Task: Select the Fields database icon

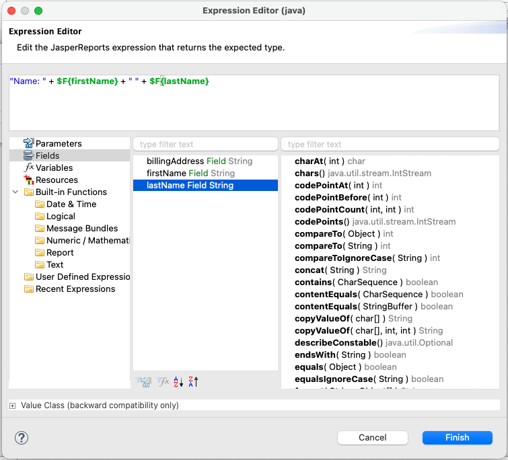Action: pyautogui.click(x=28, y=155)
